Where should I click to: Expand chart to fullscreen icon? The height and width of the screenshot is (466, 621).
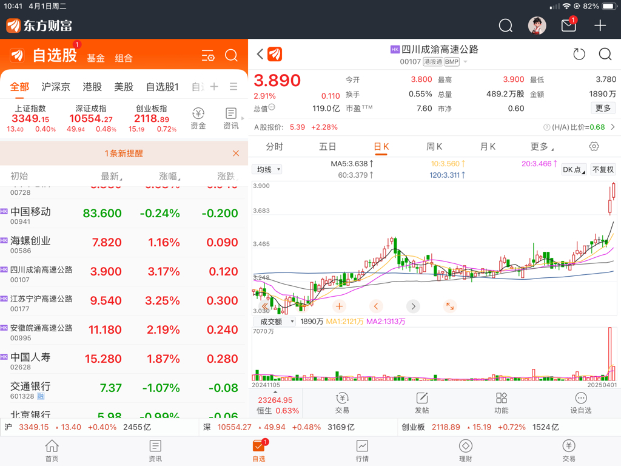tap(450, 306)
